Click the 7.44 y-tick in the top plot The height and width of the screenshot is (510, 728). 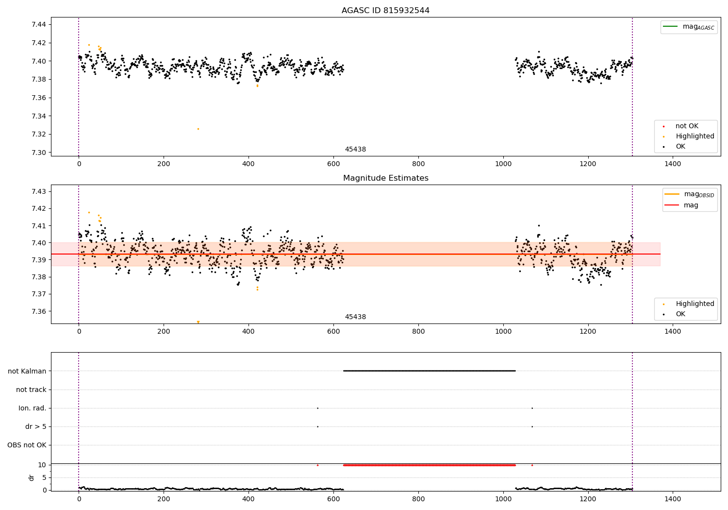39,25
